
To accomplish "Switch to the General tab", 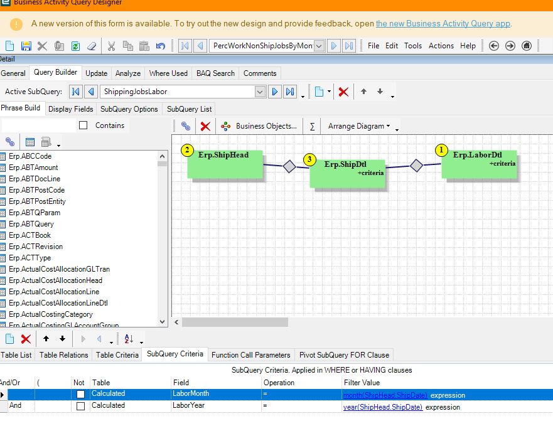I will click(13, 73).
